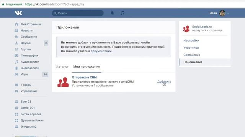Click the icon beside Sber 23
The height and width of the screenshot is (137, 245).
[16, 102]
